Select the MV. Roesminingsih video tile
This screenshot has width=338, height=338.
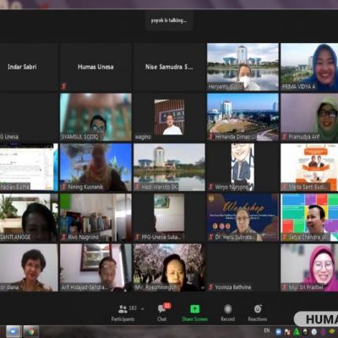(169, 268)
